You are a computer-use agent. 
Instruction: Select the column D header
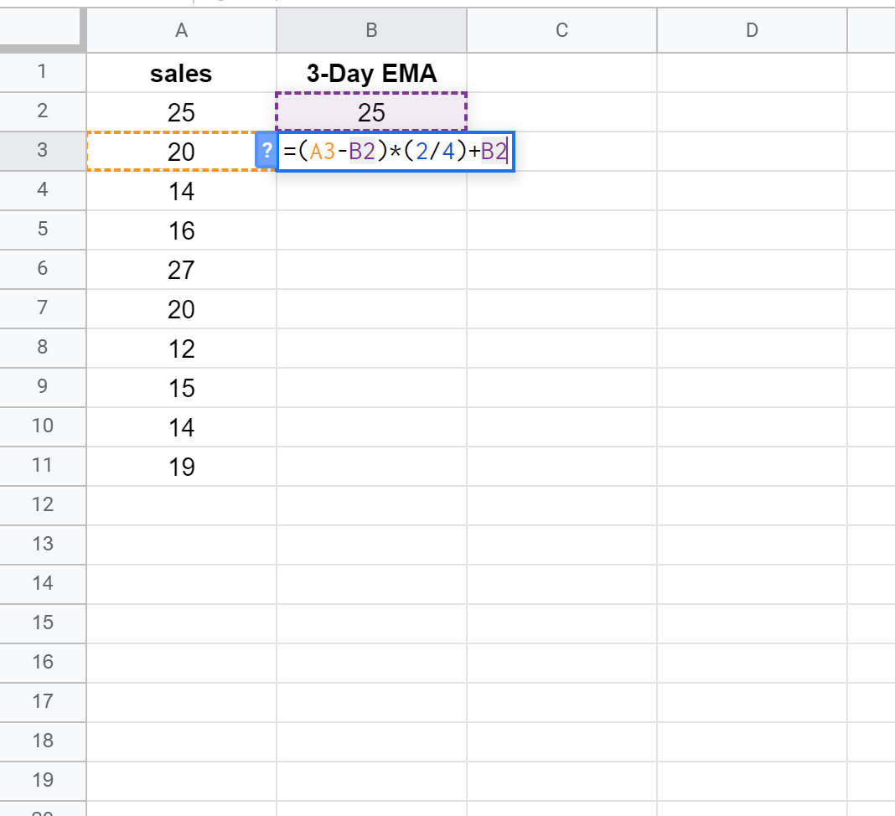coord(752,30)
